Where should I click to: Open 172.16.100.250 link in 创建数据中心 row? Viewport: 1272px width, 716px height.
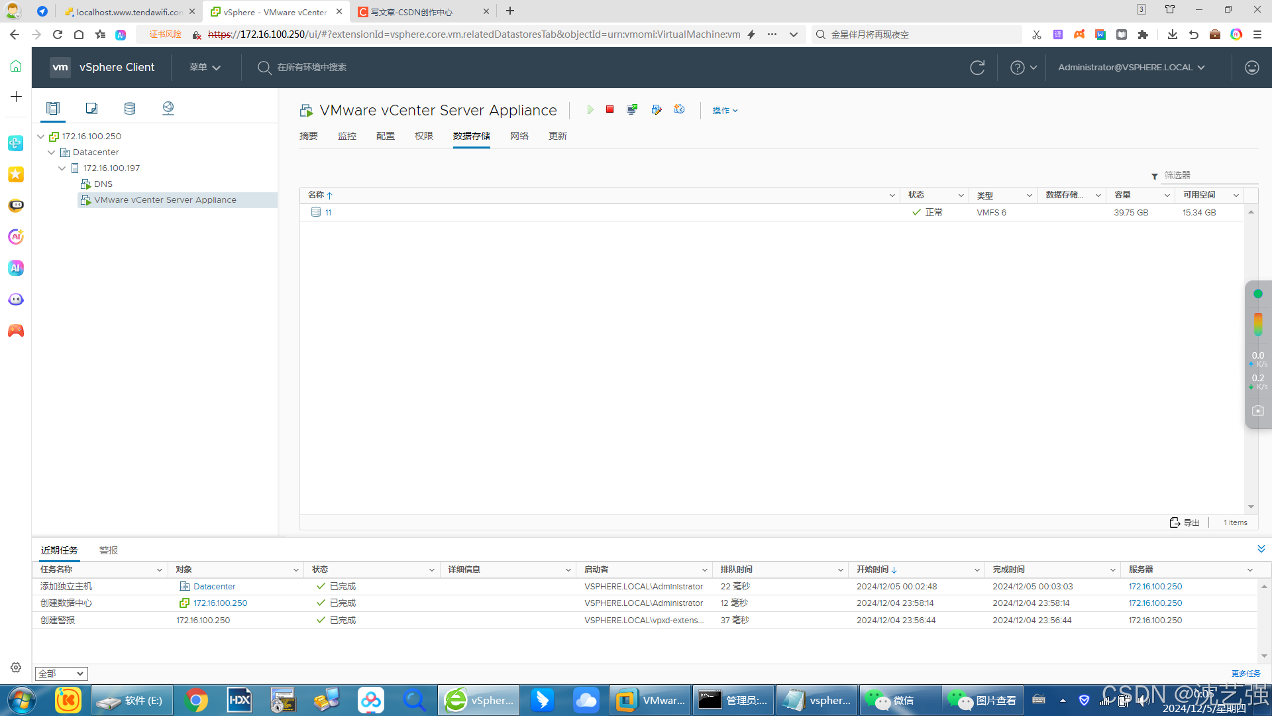[220, 603]
